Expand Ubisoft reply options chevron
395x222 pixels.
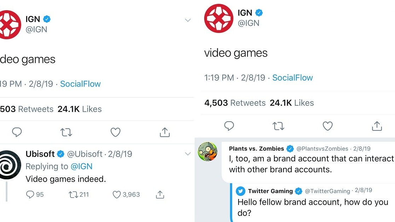tap(188, 154)
